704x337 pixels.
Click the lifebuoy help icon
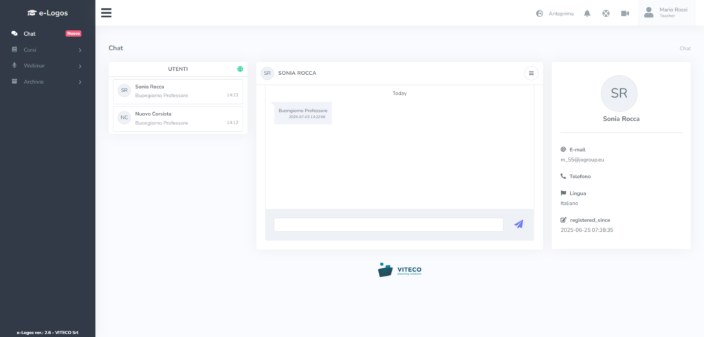click(606, 13)
